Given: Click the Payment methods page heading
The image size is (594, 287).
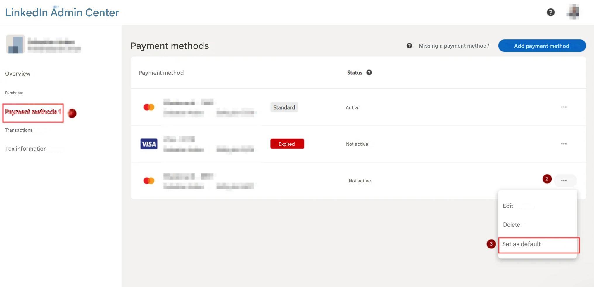Looking at the screenshot, I should pos(170,46).
